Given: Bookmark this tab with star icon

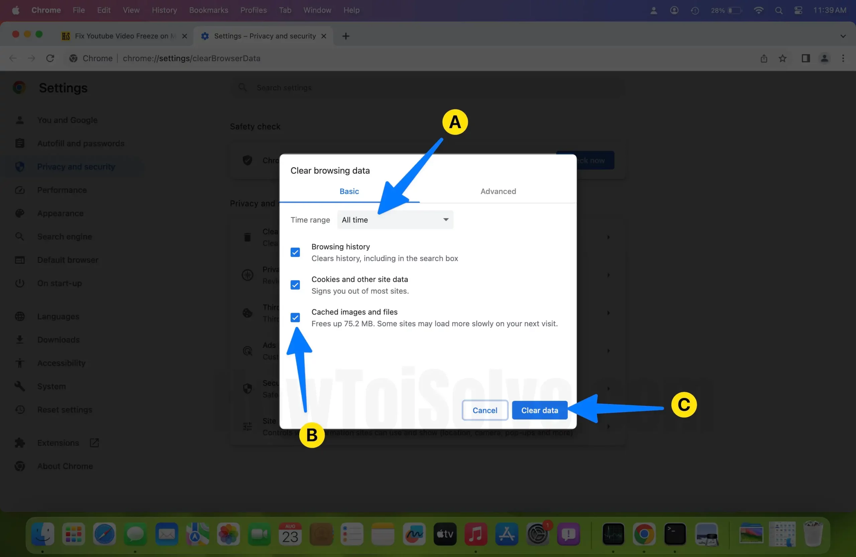Looking at the screenshot, I should point(782,58).
